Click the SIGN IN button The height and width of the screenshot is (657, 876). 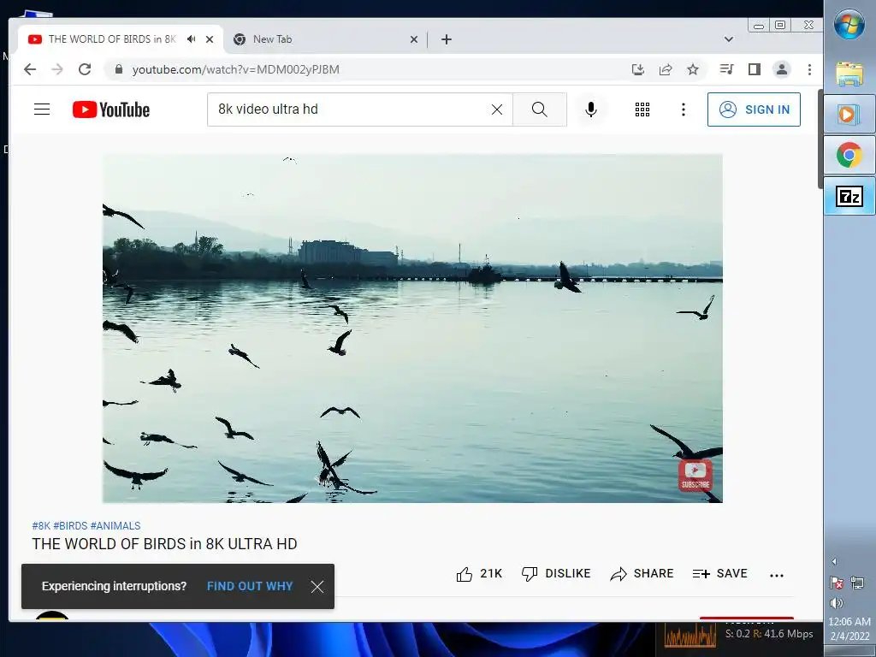(754, 109)
